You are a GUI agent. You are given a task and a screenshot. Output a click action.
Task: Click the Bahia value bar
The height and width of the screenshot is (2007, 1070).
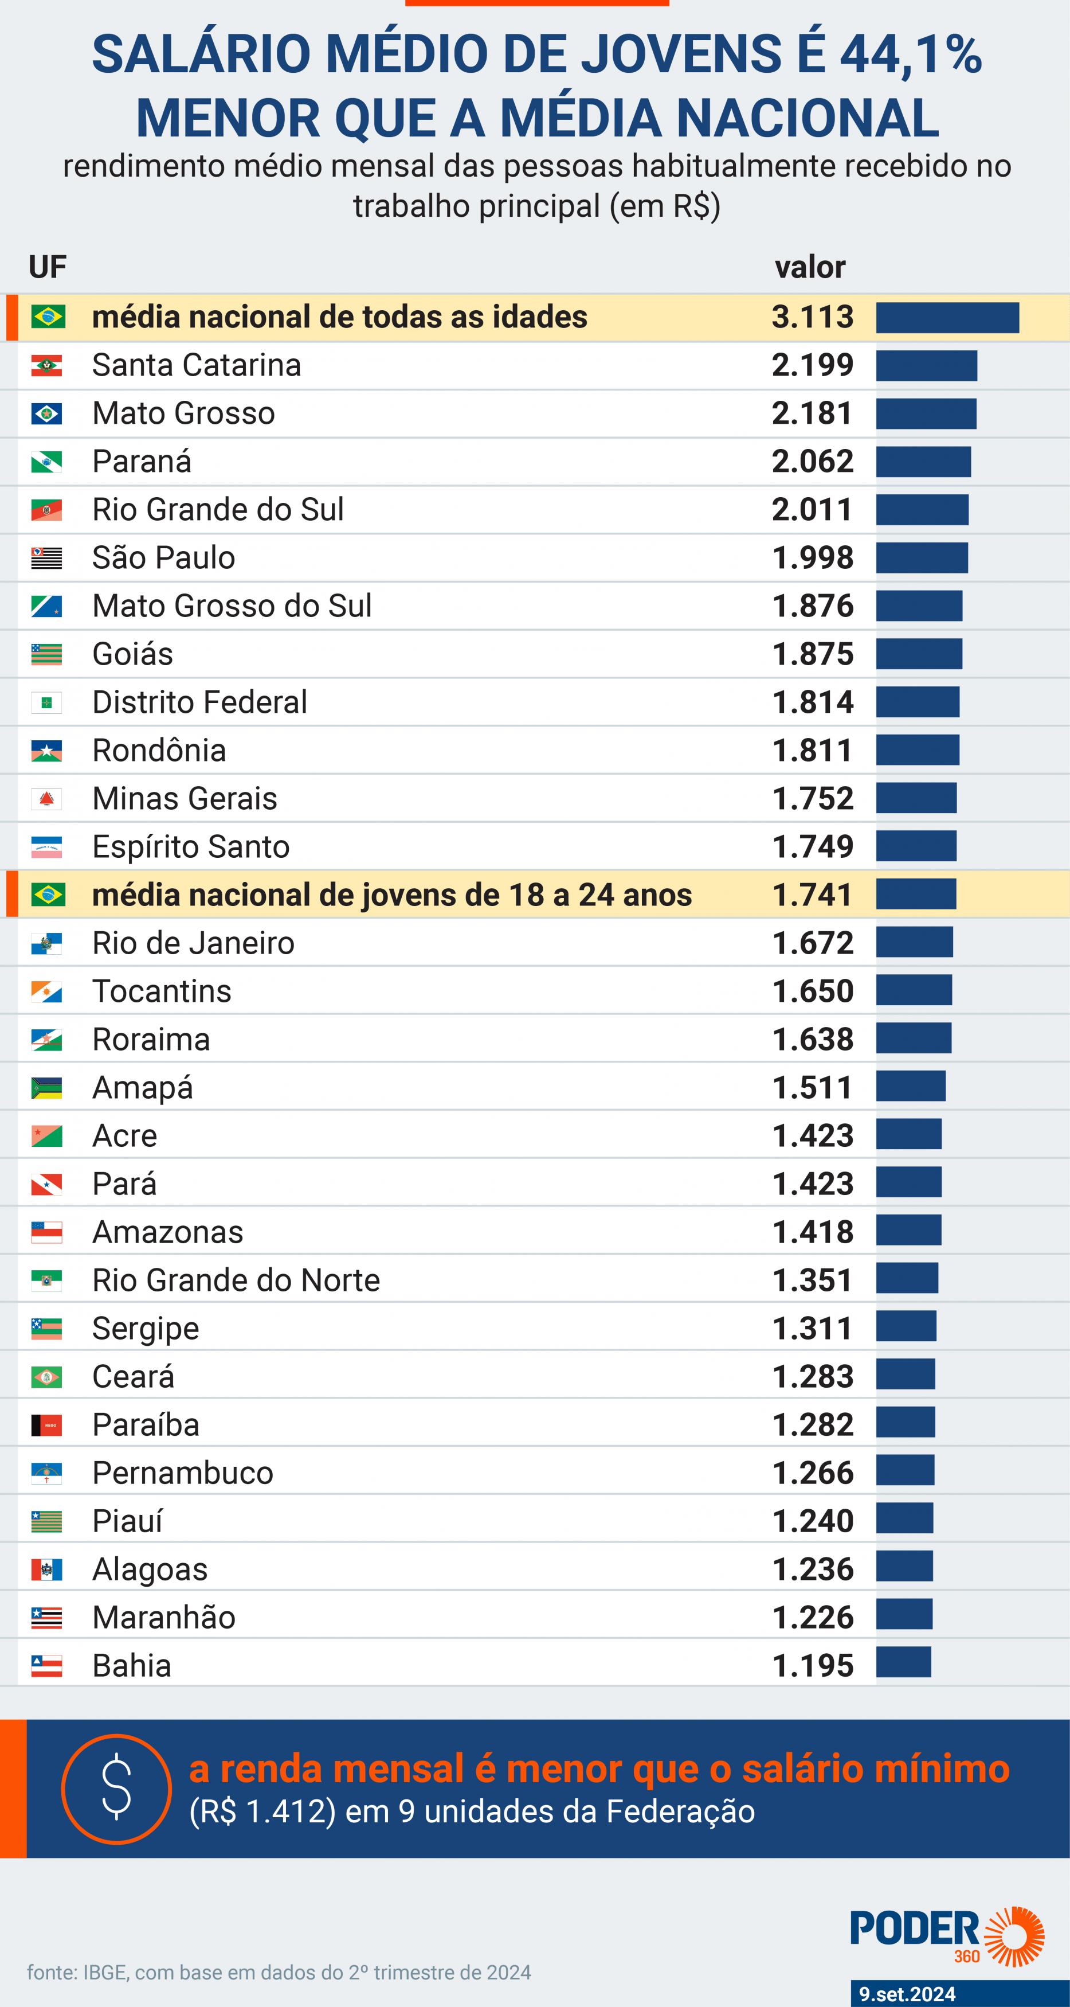pos(903,1662)
